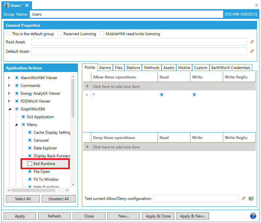Click the blue help question mark icon
The width and height of the screenshot is (261, 223).
253,216
